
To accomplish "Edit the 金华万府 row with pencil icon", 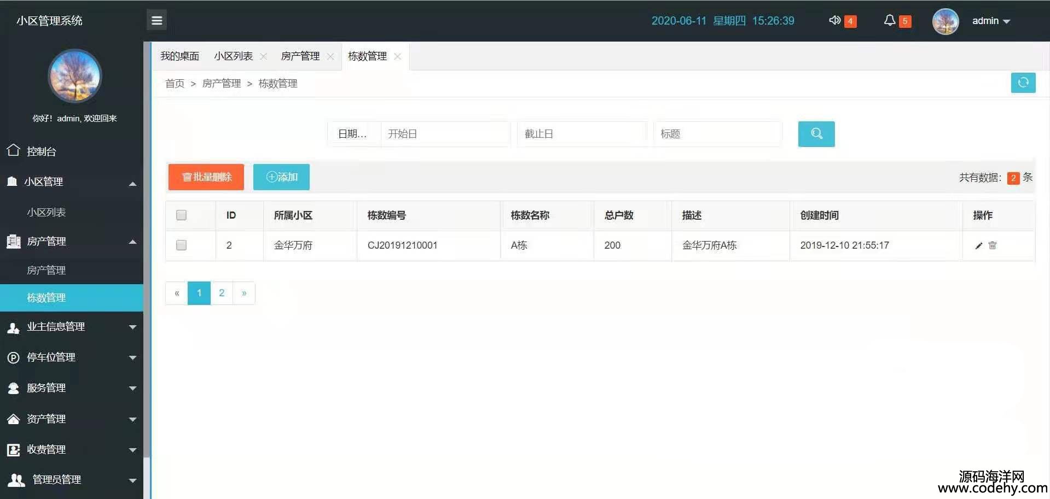I will point(979,245).
